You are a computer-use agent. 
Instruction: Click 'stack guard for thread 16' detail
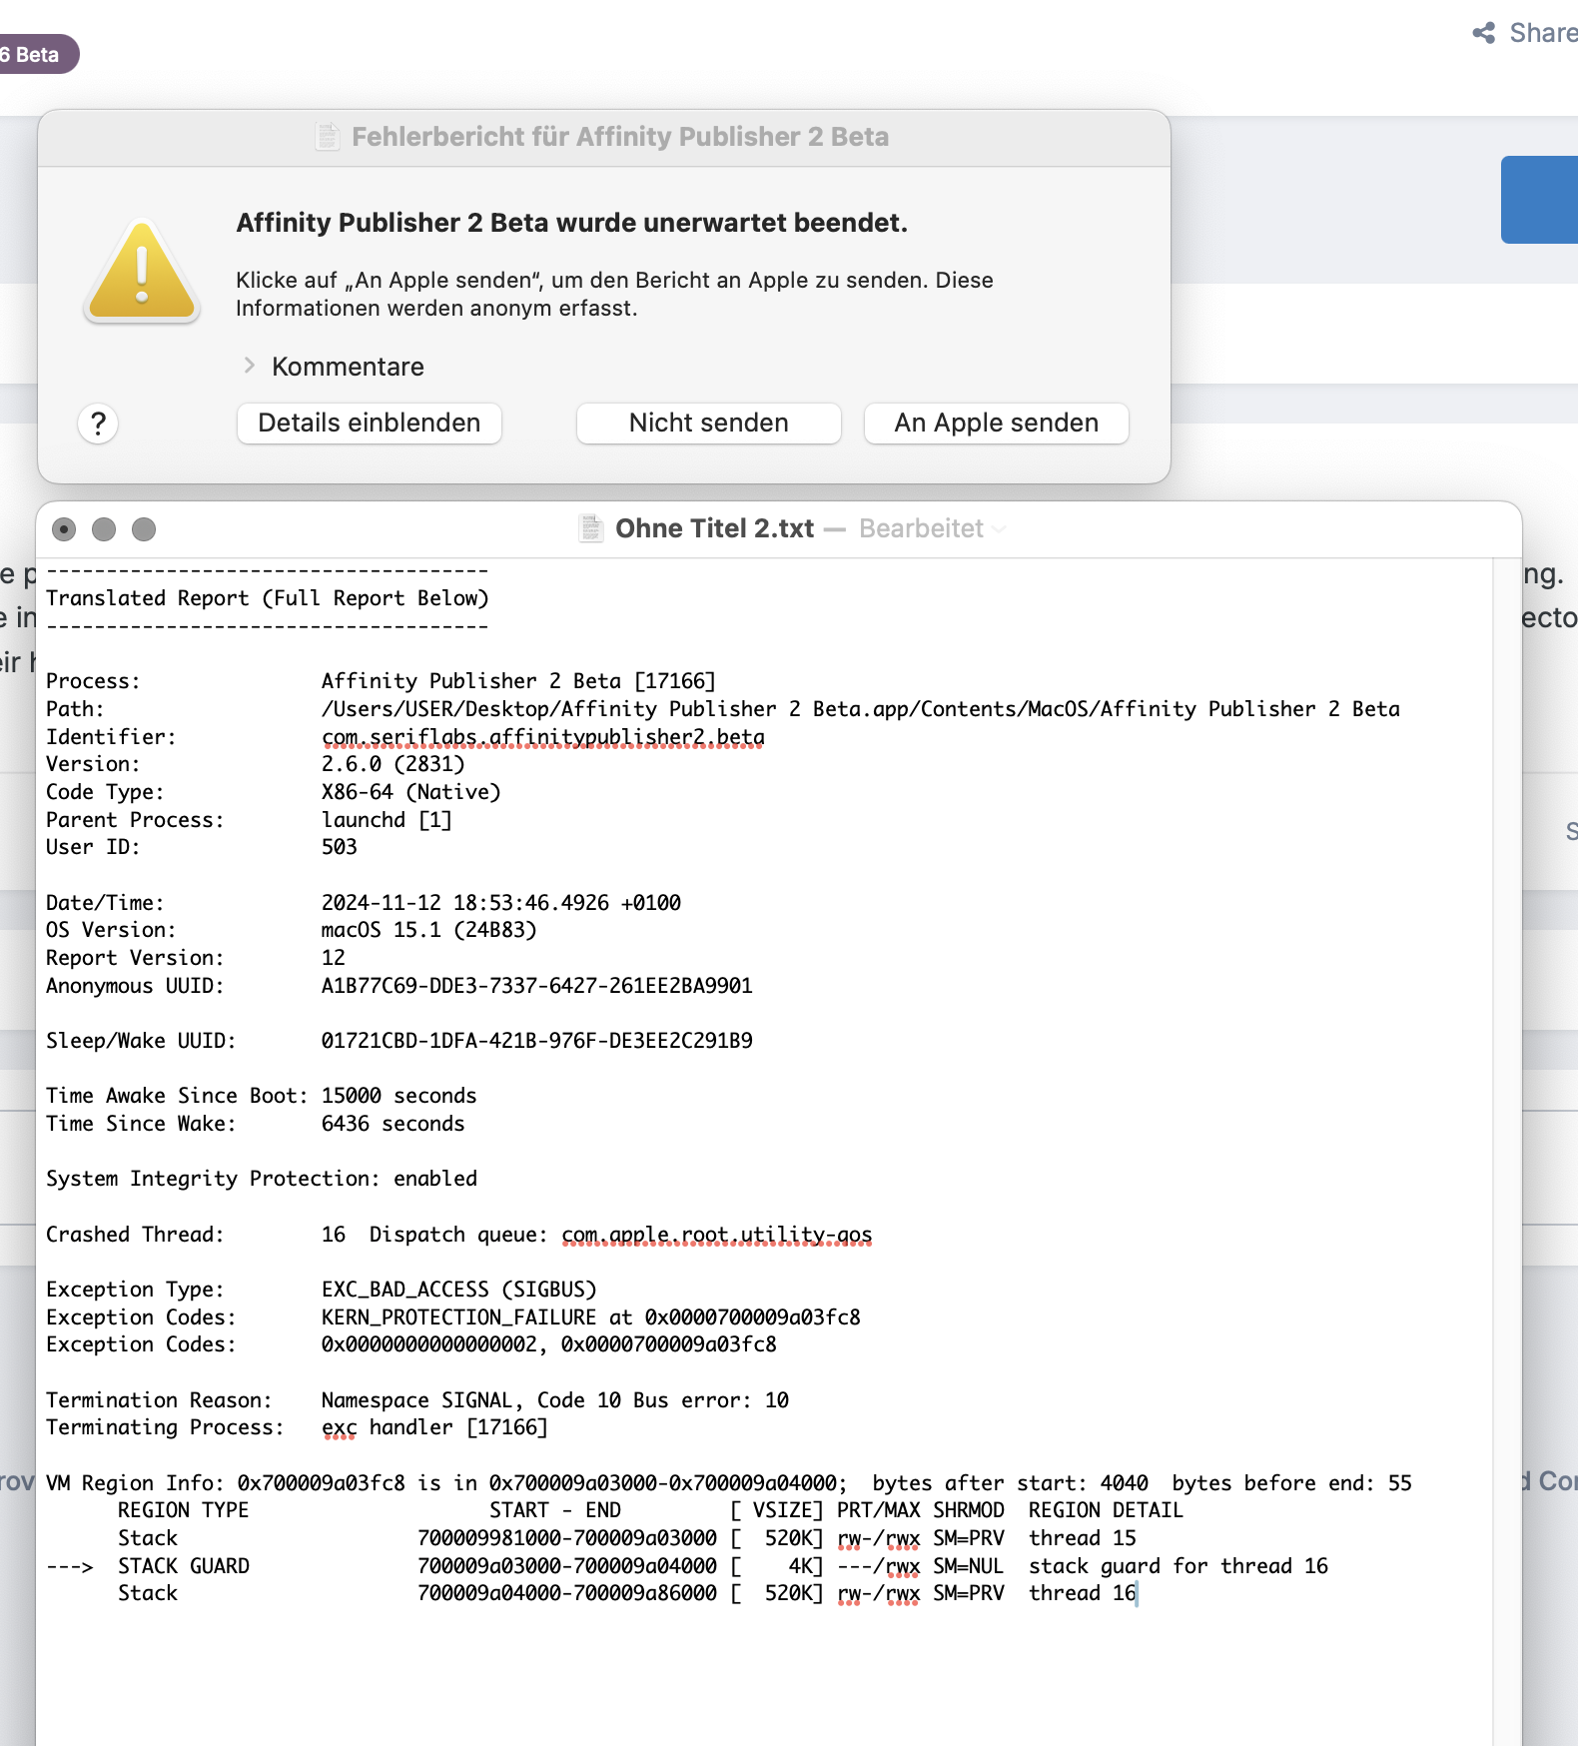pyautogui.click(x=1179, y=1565)
